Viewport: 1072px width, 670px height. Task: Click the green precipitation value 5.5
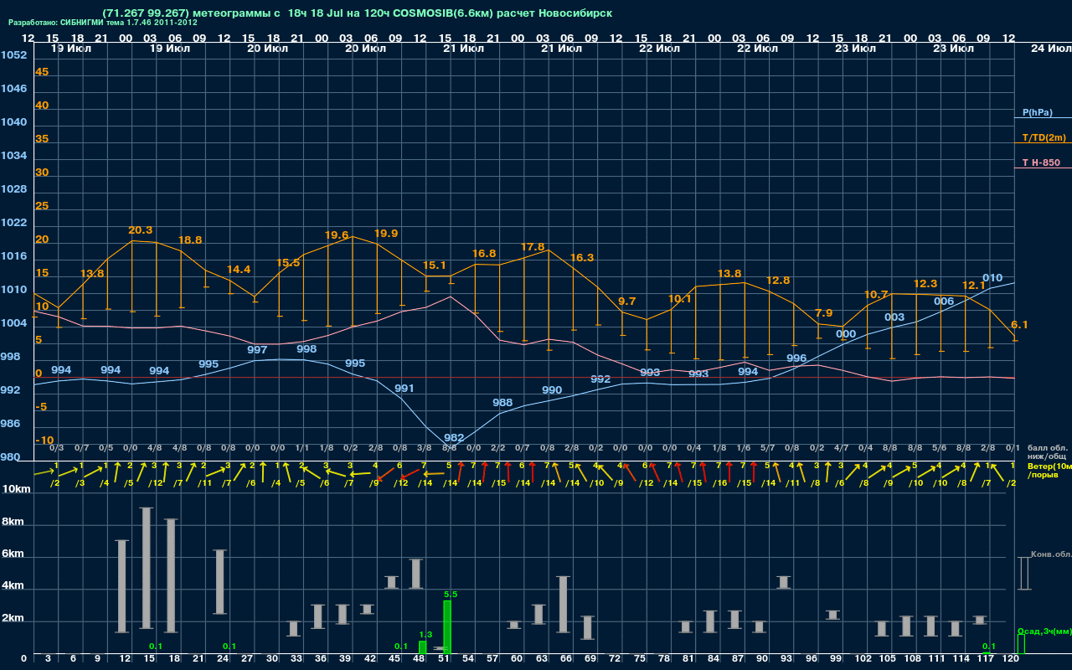[450, 595]
